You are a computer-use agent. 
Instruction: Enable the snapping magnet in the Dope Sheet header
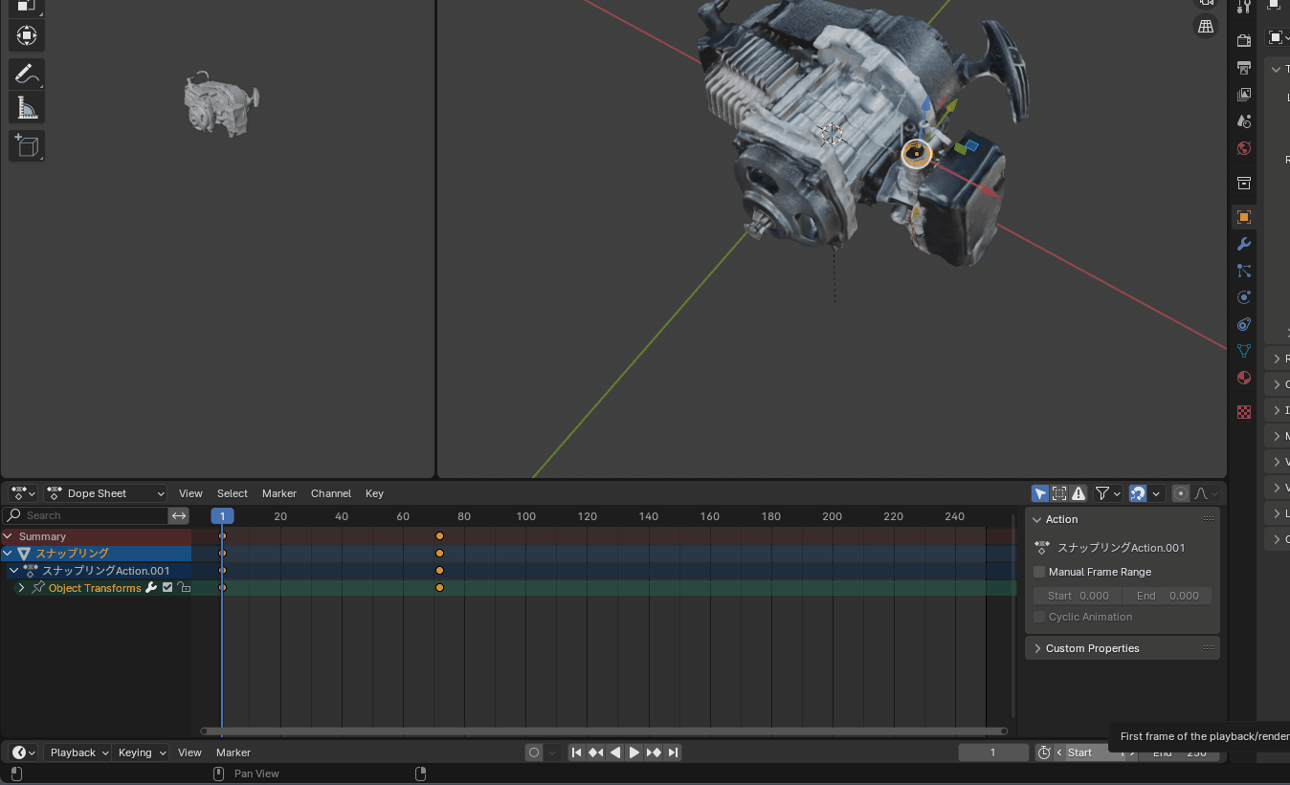point(1139,493)
